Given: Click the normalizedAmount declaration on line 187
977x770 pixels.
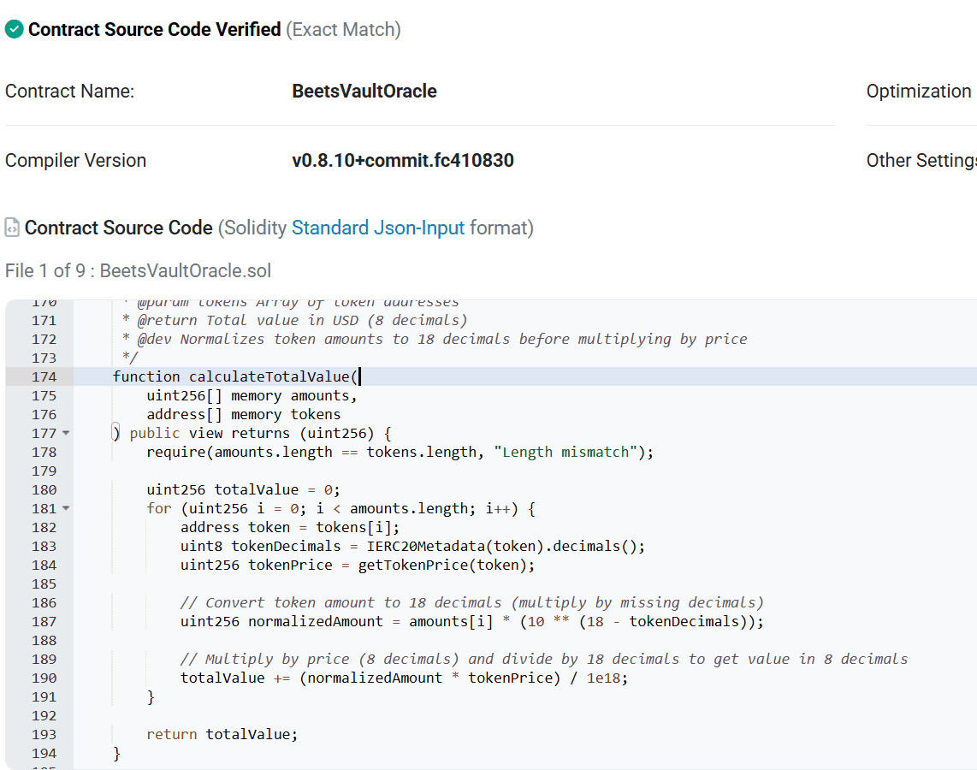Looking at the screenshot, I should pos(316,622).
